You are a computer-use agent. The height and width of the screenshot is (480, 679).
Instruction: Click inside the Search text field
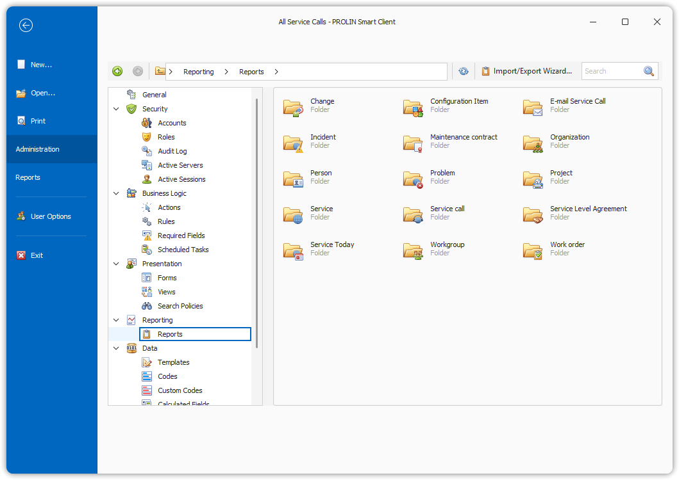pyautogui.click(x=610, y=72)
